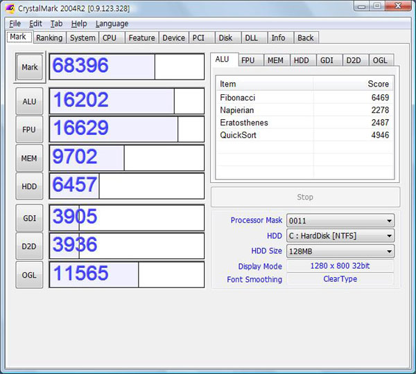Switch to the Back tab
Image resolution: width=416 pixels, height=374 pixels.
[x=305, y=37]
